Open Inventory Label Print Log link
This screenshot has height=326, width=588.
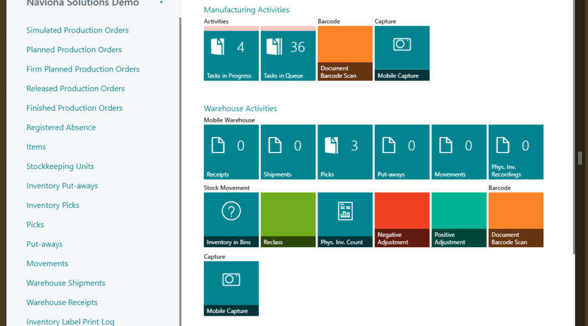[70, 321]
